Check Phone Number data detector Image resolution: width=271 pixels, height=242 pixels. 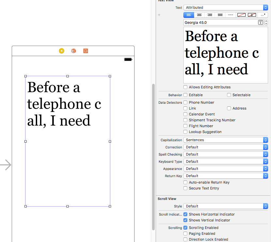pyautogui.click(x=185, y=102)
